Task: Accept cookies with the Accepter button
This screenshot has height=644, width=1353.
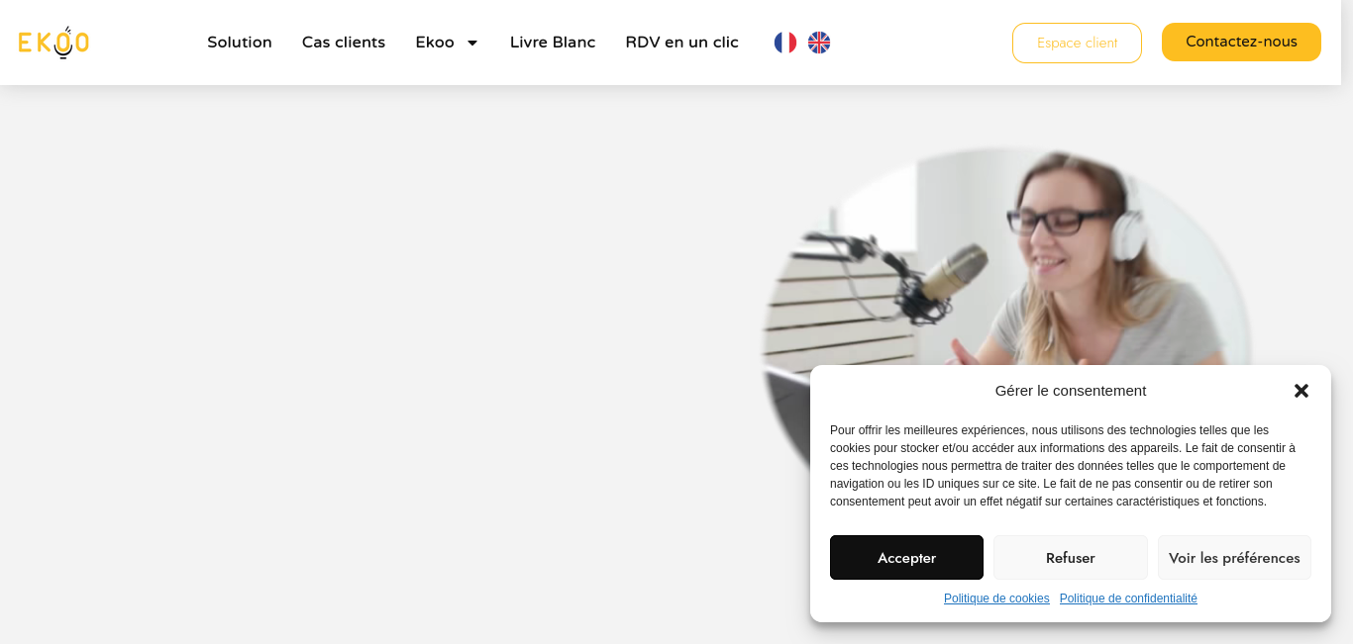Action: tap(906, 558)
